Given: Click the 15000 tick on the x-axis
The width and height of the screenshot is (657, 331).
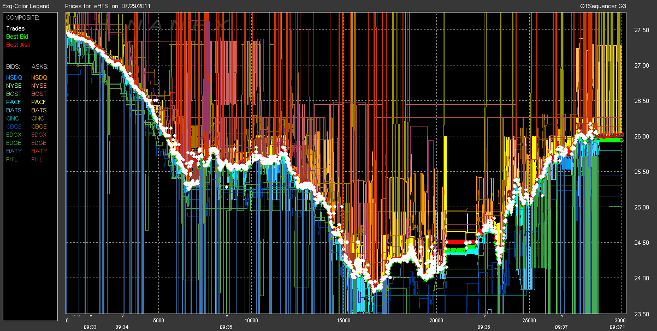Looking at the screenshot, I should point(344,321).
